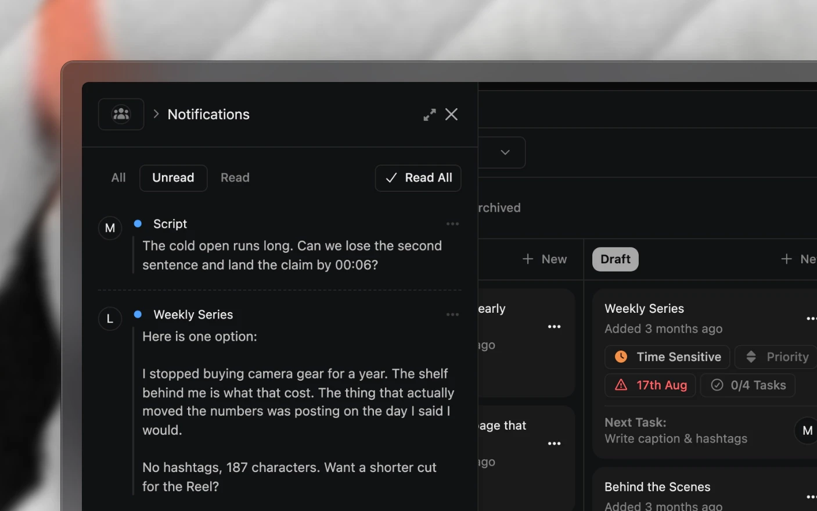Viewport: 817px width, 511px height.
Task: Click the 'I stopped buying camera gear' paragraph
Action: tap(298, 402)
